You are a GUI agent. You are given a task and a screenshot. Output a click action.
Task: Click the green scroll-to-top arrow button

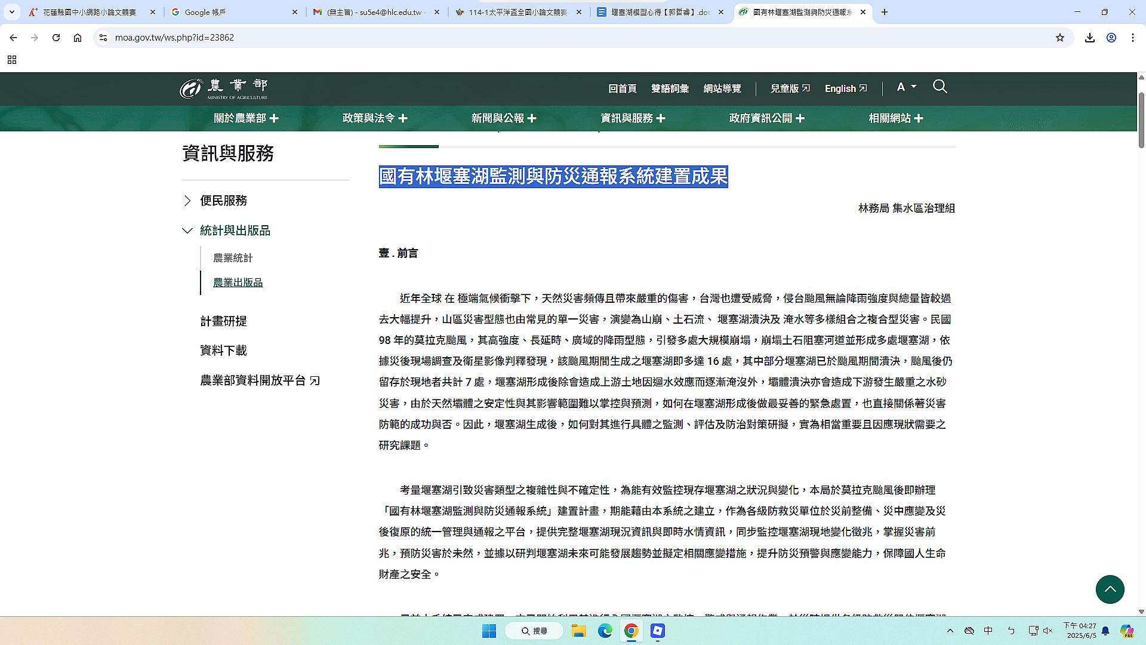click(x=1110, y=589)
